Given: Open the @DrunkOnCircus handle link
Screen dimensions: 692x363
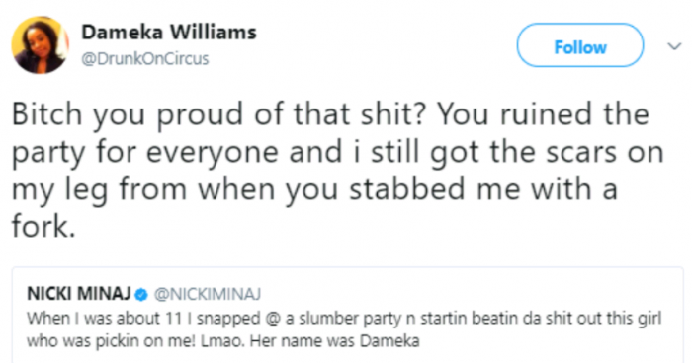Looking at the screenshot, I should click(144, 58).
